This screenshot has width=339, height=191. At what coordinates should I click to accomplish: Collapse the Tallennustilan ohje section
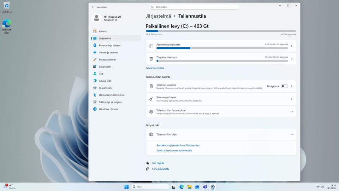coord(291,134)
